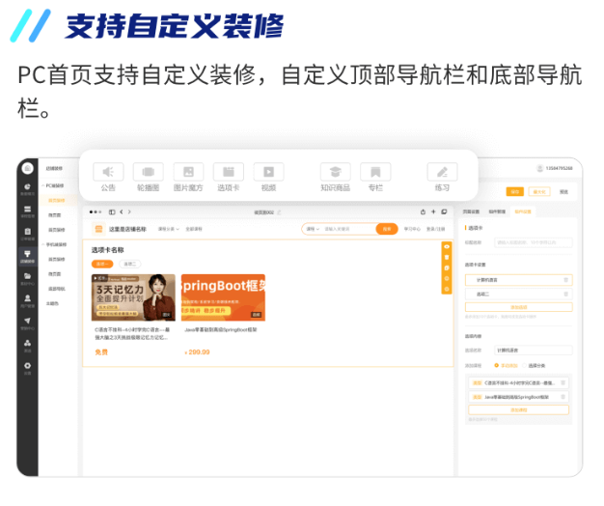Switch to the 页面设置 tab

[471, 211]
